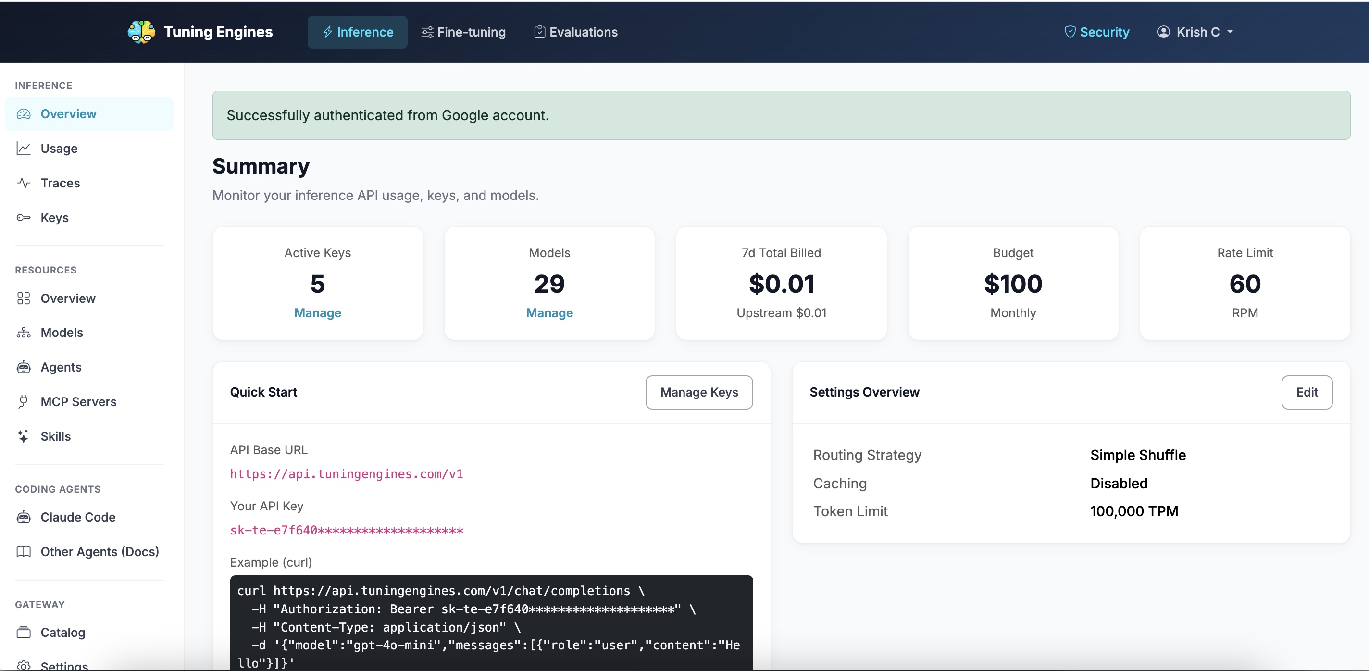Click the Tuning Engines brand name
Screen dimensions: 1369x671
tap(218, 32)
